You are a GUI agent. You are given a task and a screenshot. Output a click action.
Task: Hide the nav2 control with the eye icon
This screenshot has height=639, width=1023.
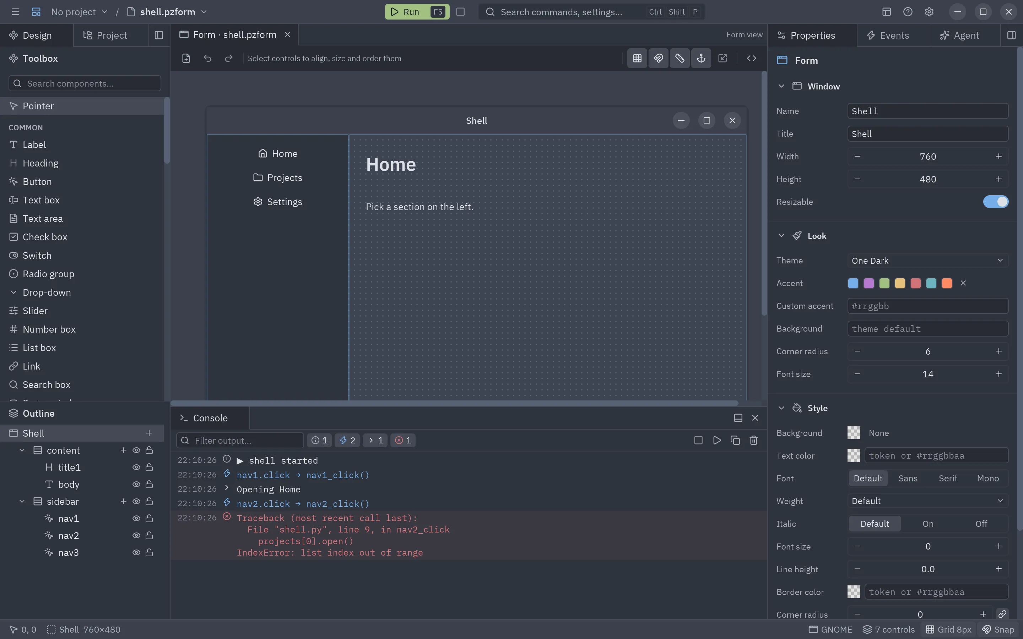coord(136,535)
